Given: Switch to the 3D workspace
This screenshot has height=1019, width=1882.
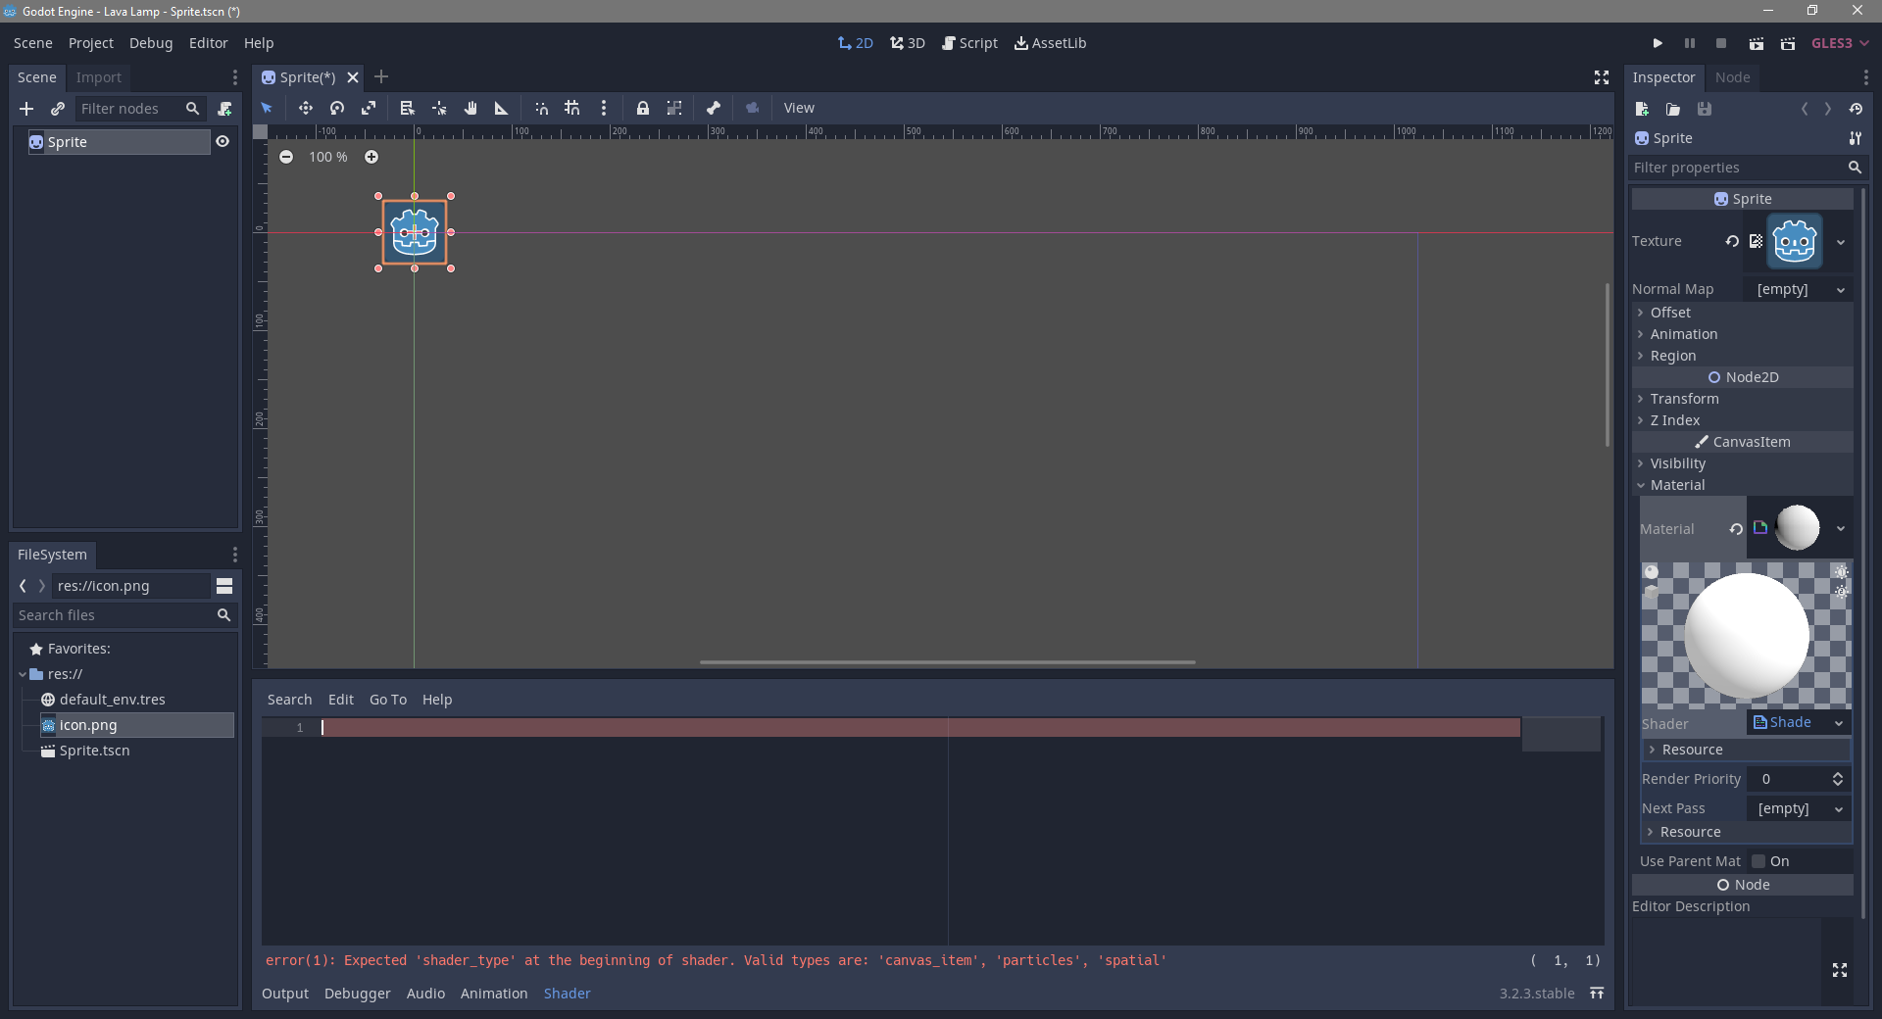Looking at the screenshot, I should coord(907,43).
